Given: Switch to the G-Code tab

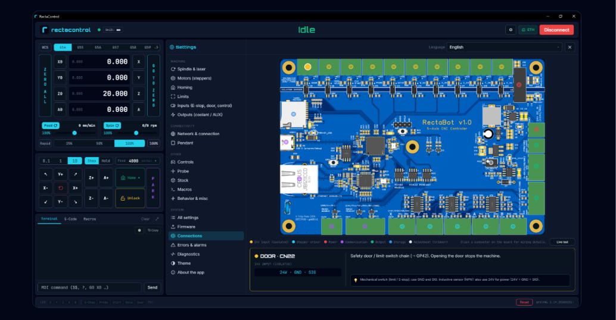Looking at the screenshot, I should [x=70, y=219].
